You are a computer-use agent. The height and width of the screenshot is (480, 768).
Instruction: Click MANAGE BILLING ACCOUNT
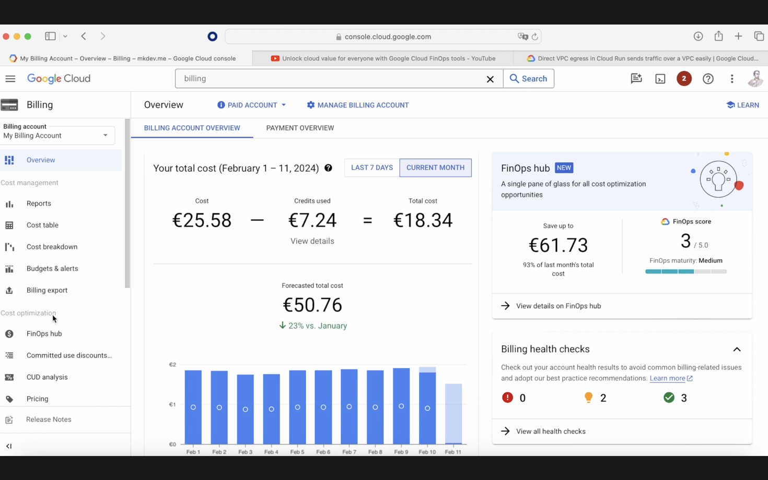358,105
